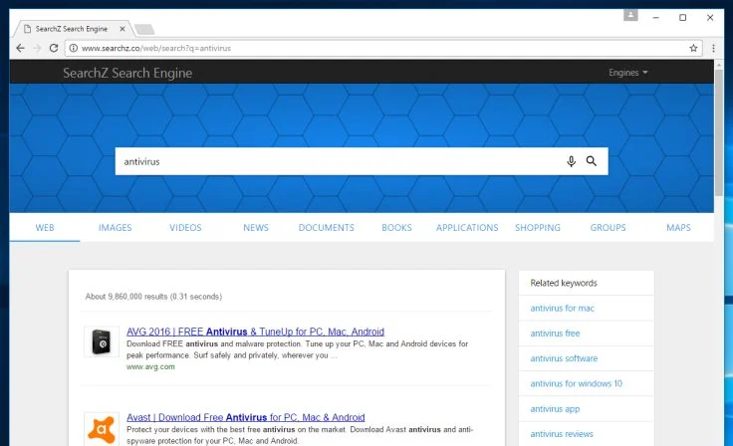Click the vertical page scrollbar

point(718,133)
